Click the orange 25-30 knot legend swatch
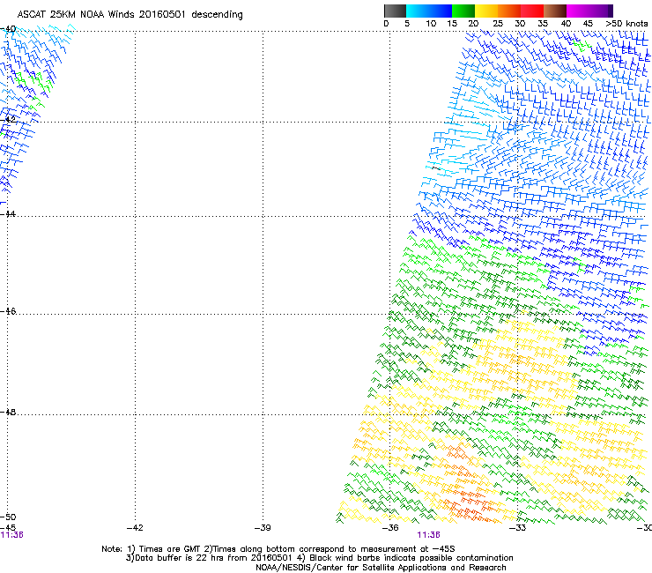 pos(509,11)
